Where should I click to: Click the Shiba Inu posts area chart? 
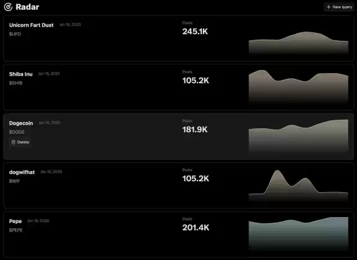298,86
